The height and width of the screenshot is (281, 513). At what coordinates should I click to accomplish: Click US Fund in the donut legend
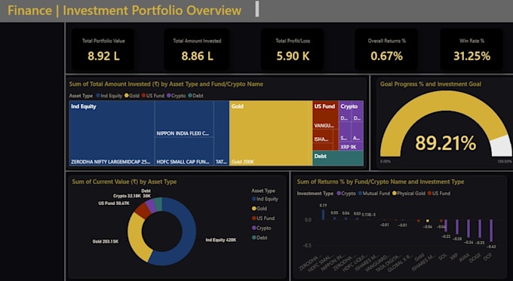point(263,218)
